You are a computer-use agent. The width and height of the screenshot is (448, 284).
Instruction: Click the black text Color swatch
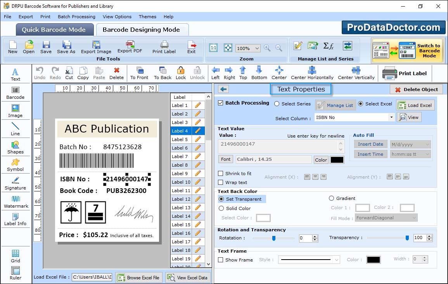click(337, 160)
